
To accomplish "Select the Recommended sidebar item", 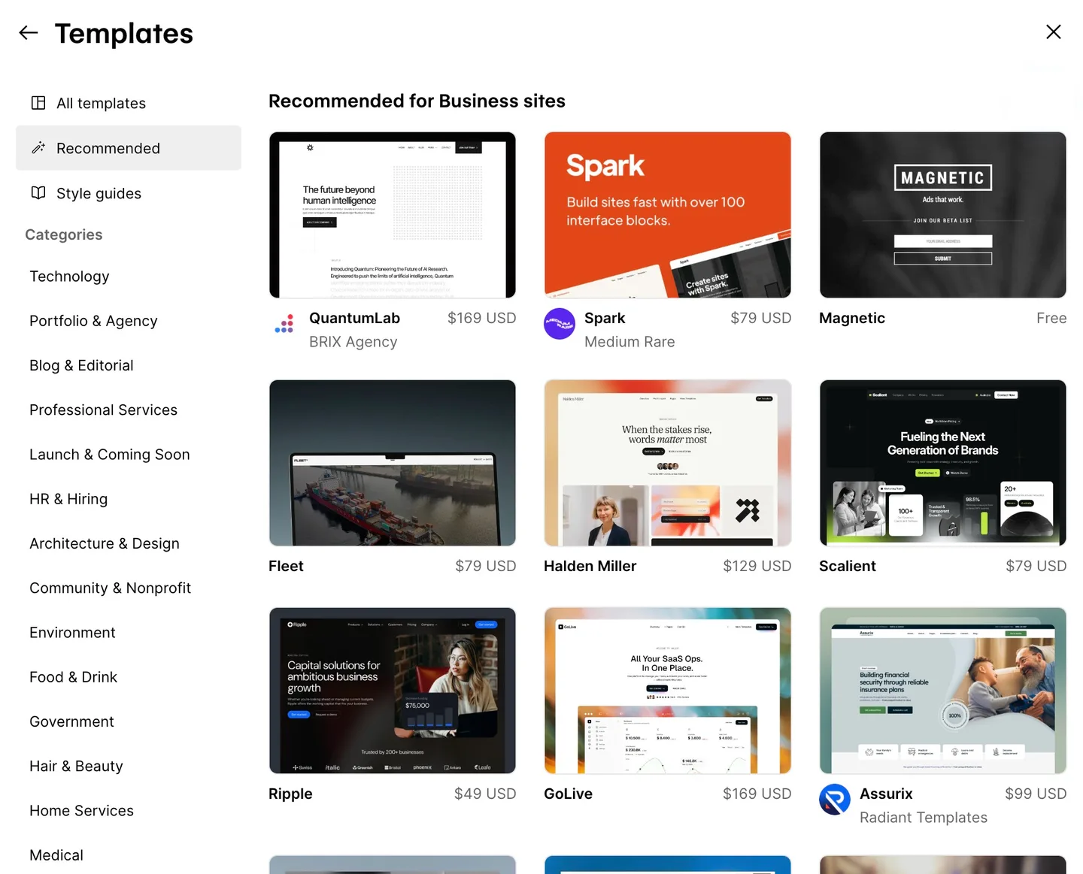I will tap(129, 148).
